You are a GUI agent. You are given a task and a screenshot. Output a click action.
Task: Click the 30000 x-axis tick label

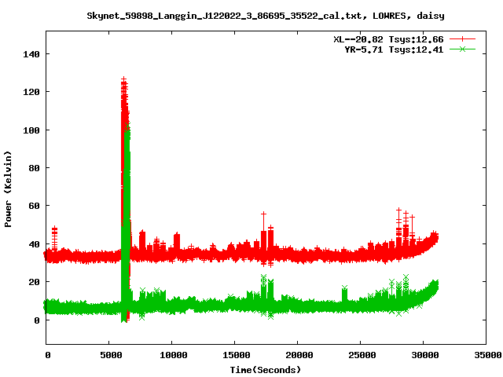click(x=425, y=355)
